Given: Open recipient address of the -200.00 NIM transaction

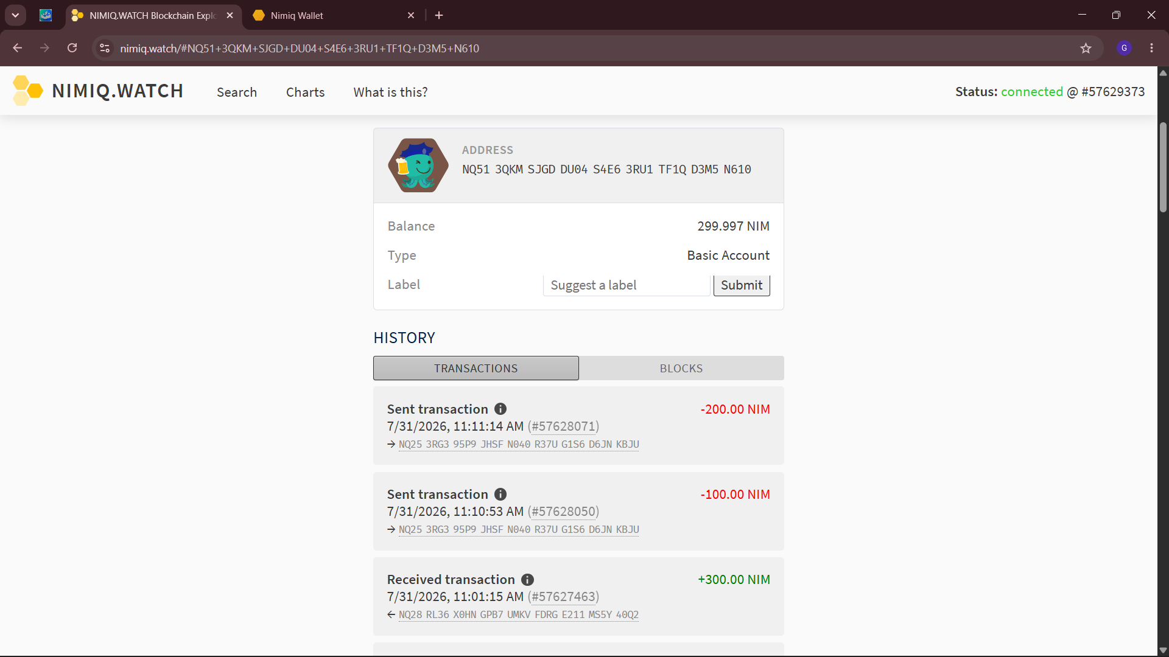Looking at the screenshot, I should pos(519,445).
